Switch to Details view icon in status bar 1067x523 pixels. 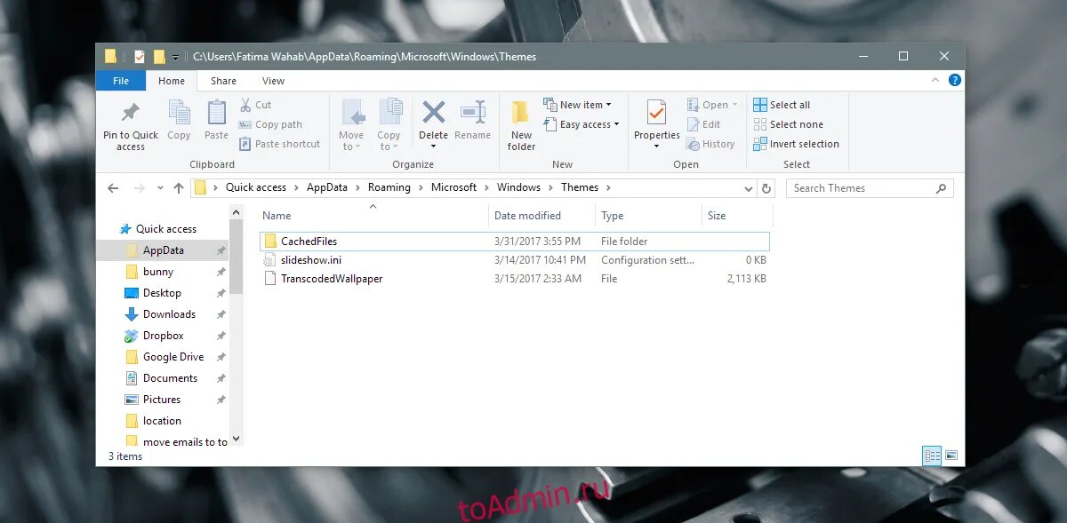(x=932, y=456)
